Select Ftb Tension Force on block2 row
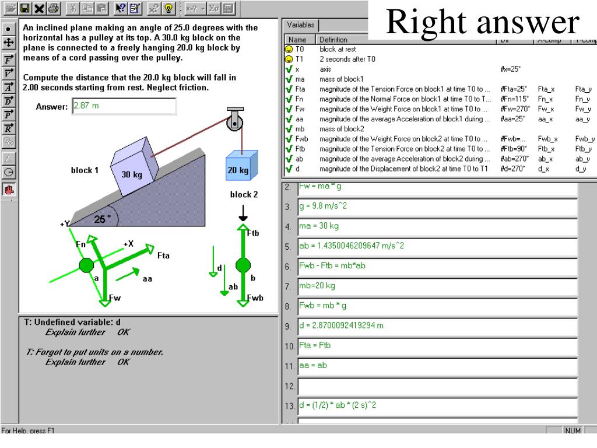This screenshot has height=448, width=597. point(440,149)
